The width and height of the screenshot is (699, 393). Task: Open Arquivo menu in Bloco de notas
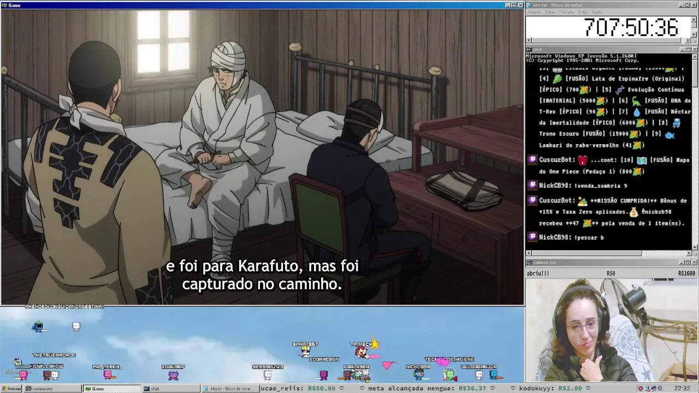[x=534, y=12]
